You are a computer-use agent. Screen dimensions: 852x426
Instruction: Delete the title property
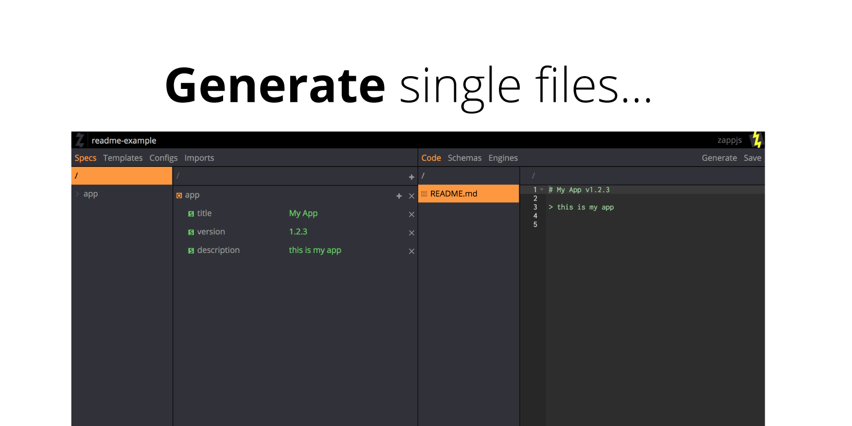[x=412, y=215]
